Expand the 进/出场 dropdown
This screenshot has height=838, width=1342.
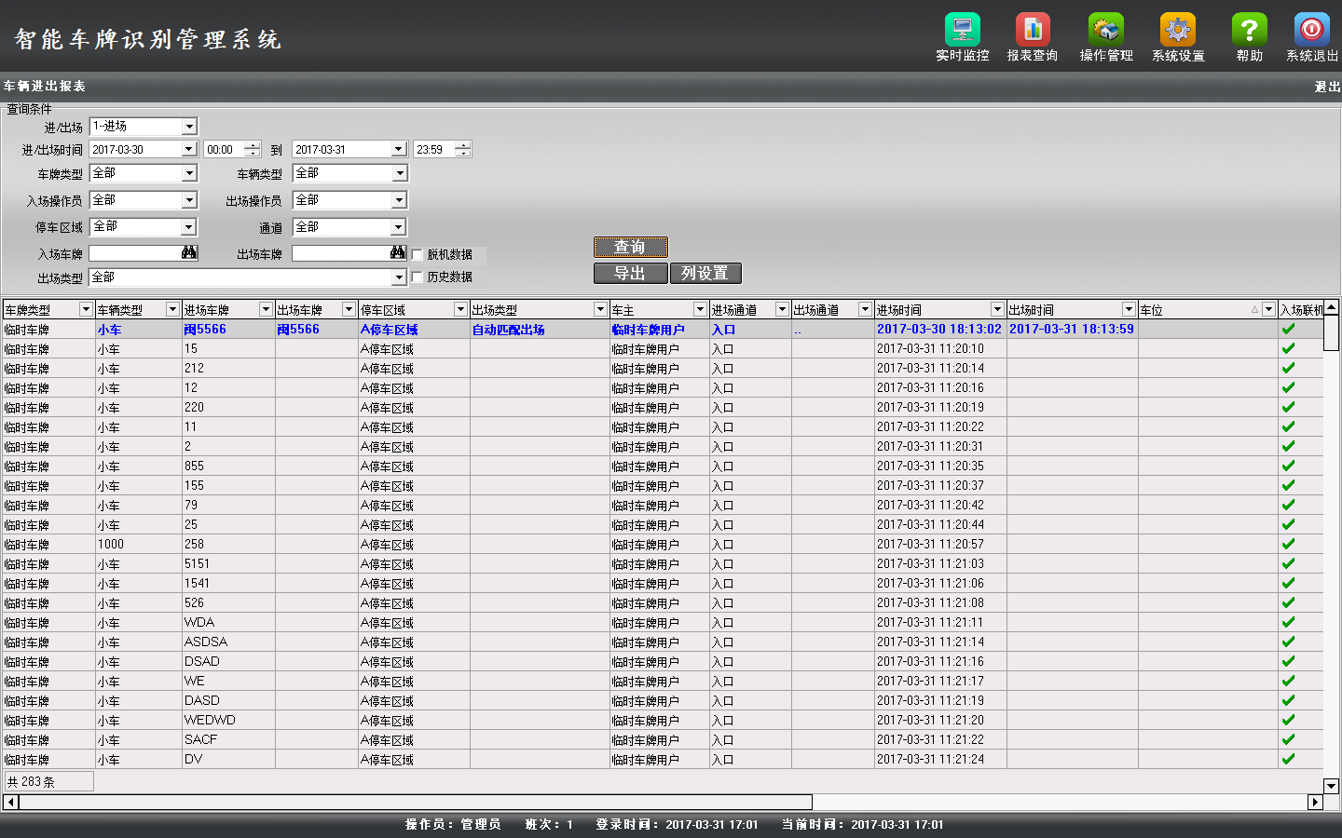189,127
